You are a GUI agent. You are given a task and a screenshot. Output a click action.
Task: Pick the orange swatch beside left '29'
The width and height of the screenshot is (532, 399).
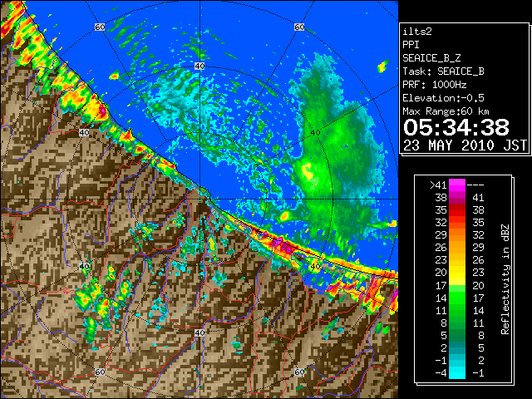pyautogui.click(x=457, y=235)
